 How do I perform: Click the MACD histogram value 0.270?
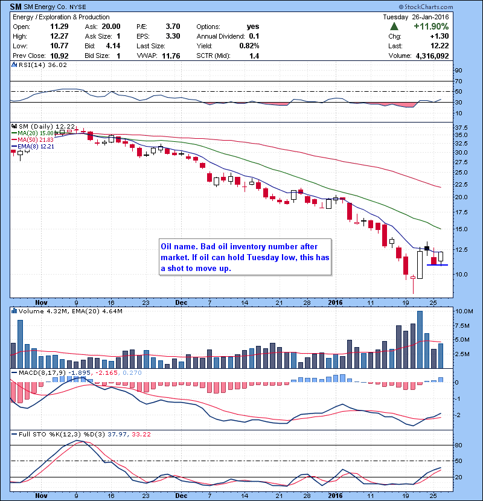coord(132,372)
